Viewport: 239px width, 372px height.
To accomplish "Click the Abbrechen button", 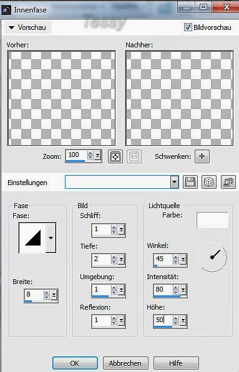I will (x=125, y=363).
